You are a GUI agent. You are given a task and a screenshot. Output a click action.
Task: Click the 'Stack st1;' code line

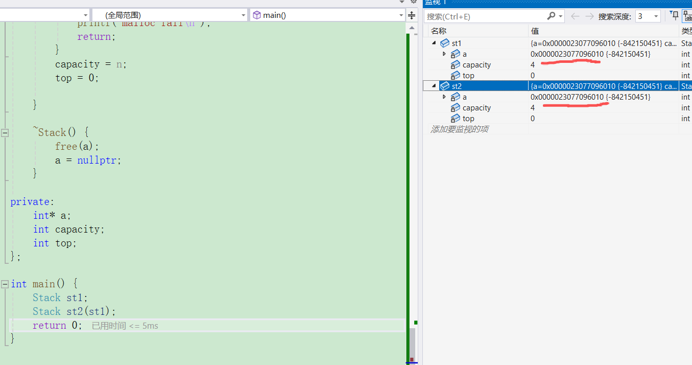tap(60, 298)
